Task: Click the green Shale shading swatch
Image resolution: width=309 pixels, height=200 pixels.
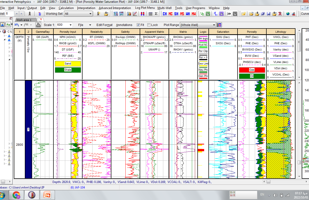Action: pos(68,70)
